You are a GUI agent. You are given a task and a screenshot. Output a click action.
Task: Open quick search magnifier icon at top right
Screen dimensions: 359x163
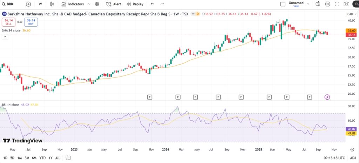[318, 4]
